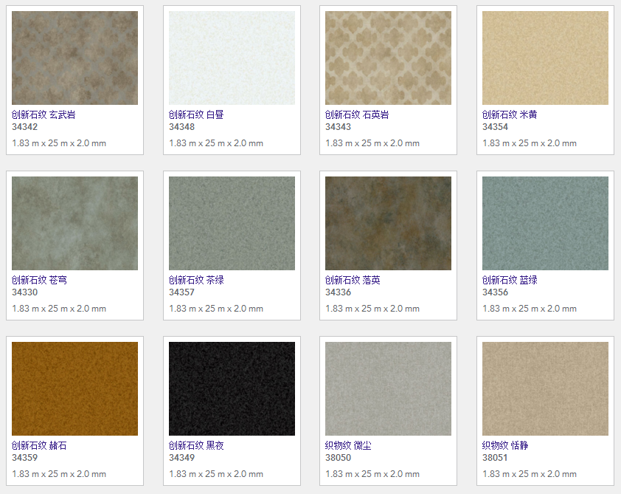621x494 pixels.
Task: Select the blue-green 蓝绿 swatch image
Action: point(545,223)
